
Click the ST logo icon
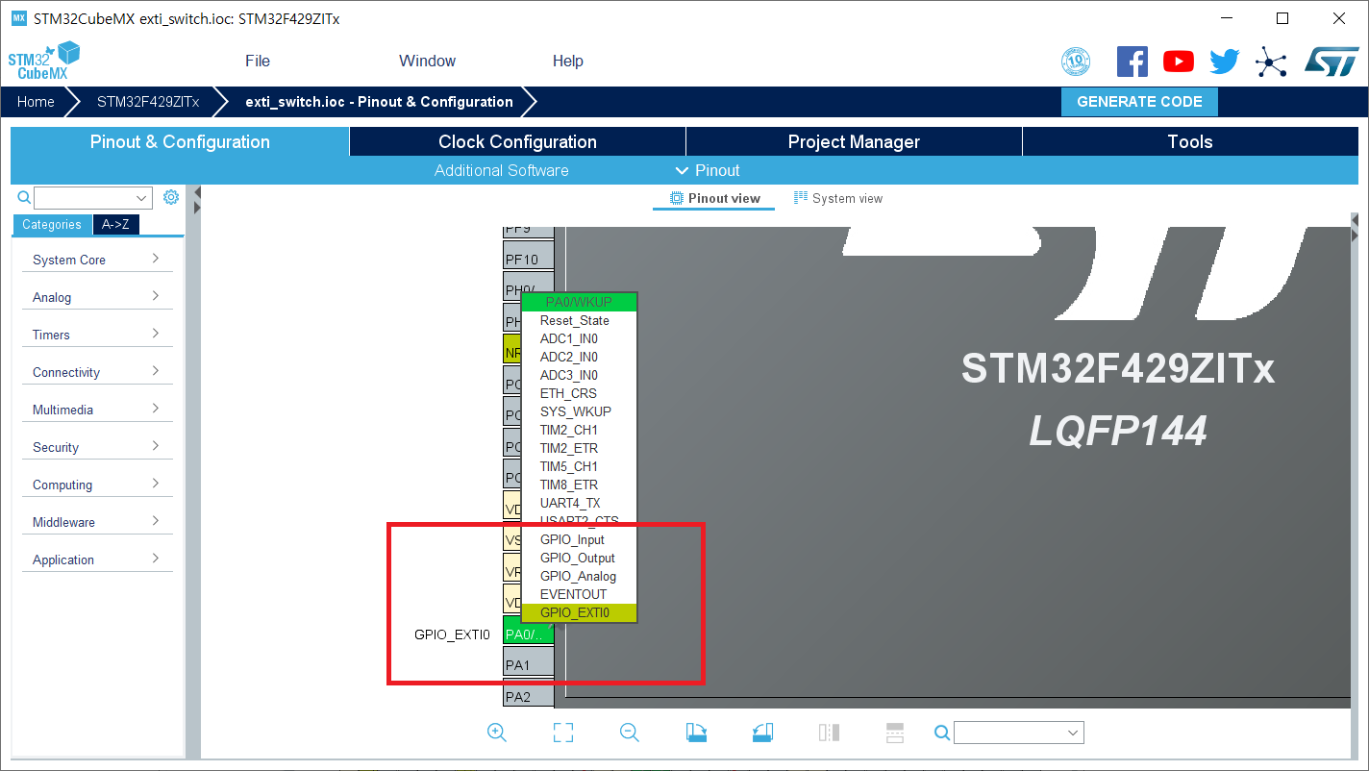click(1331, 62)
